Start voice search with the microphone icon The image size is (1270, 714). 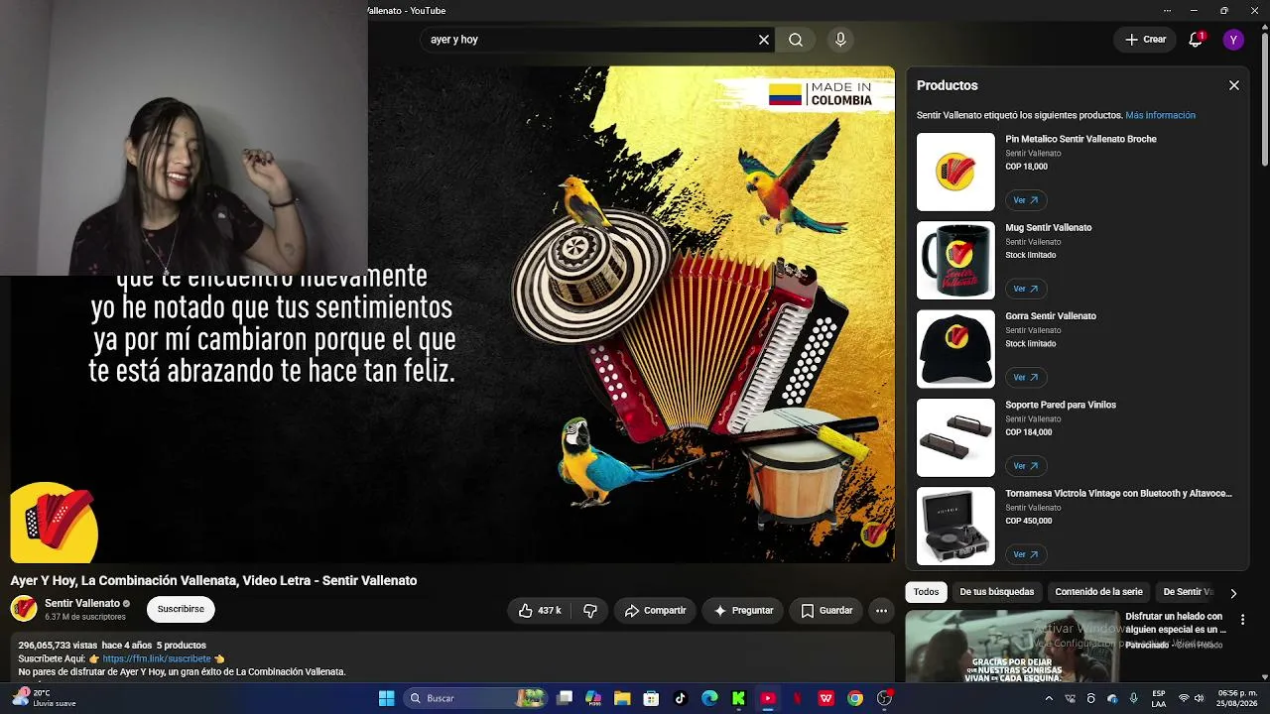(840, 40)
